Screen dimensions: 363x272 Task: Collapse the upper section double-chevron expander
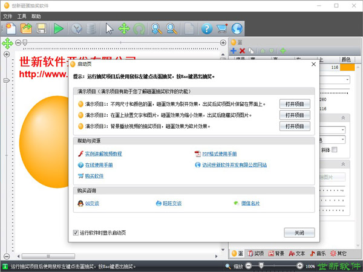click(x=343, y=118)
